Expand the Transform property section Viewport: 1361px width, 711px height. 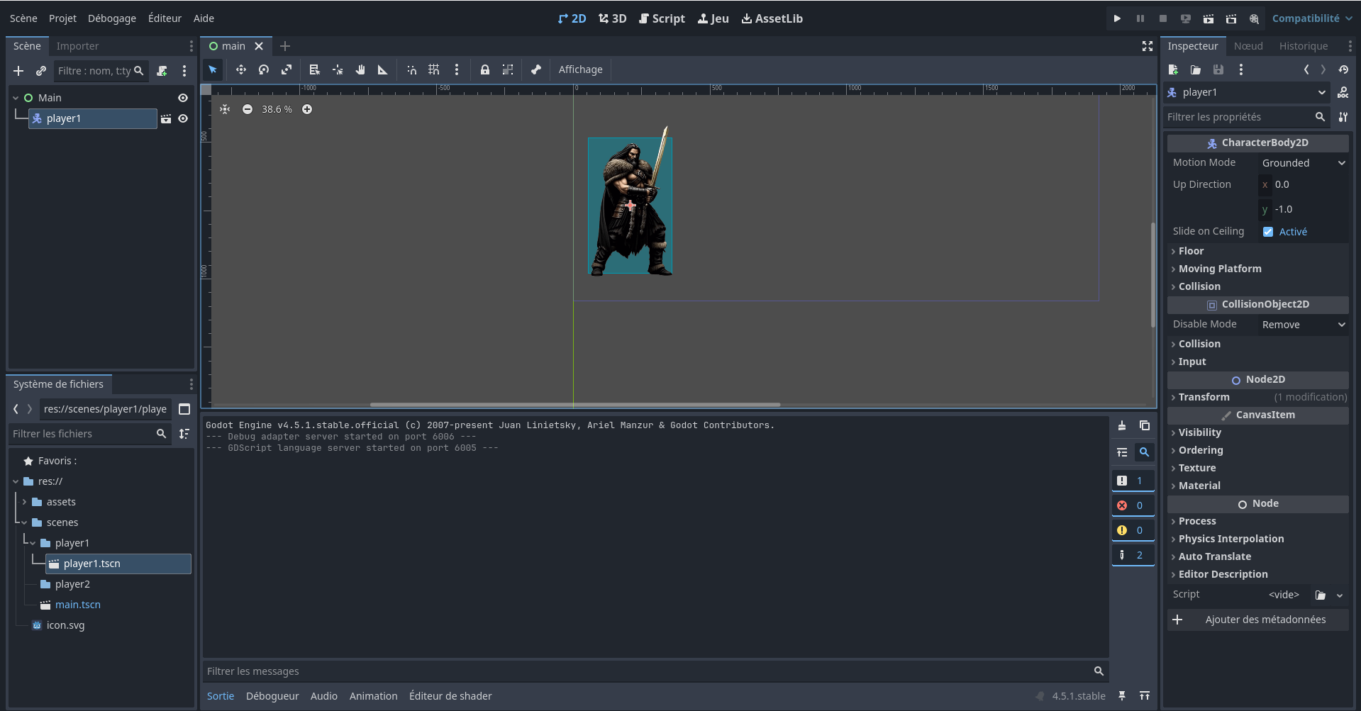tap(1204, 397)
